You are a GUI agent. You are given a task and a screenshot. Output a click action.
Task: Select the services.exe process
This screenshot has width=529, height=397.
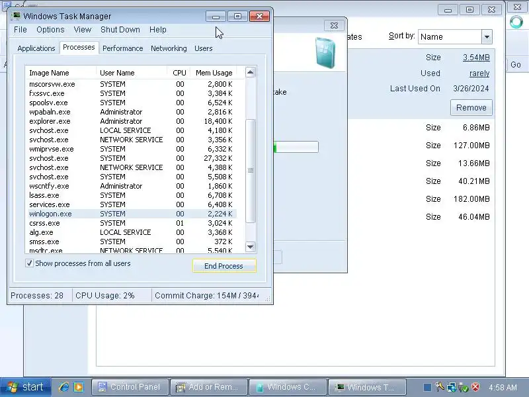pos(131,204)
